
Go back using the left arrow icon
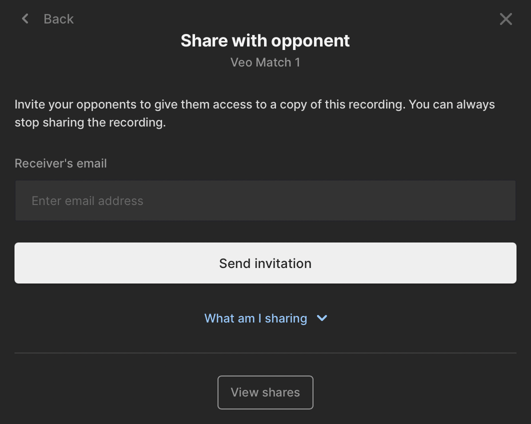(25, 18)
